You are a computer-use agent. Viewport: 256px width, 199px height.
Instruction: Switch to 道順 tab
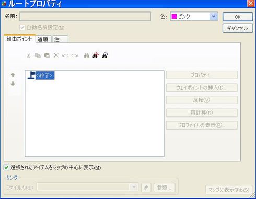(x=43, y=39)
